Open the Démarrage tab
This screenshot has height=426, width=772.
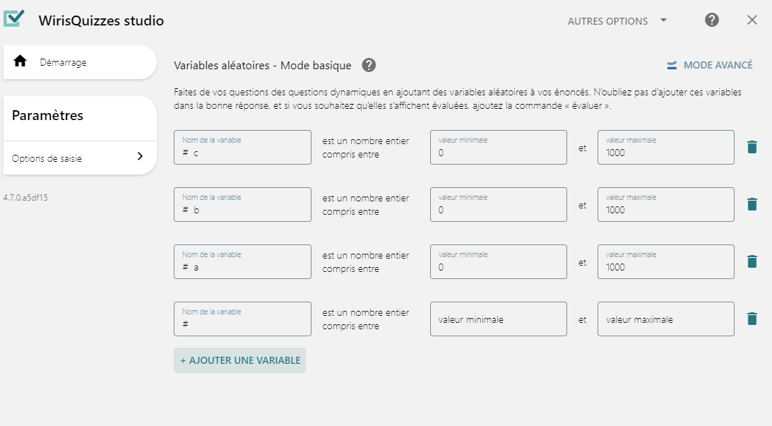[80, 62]
